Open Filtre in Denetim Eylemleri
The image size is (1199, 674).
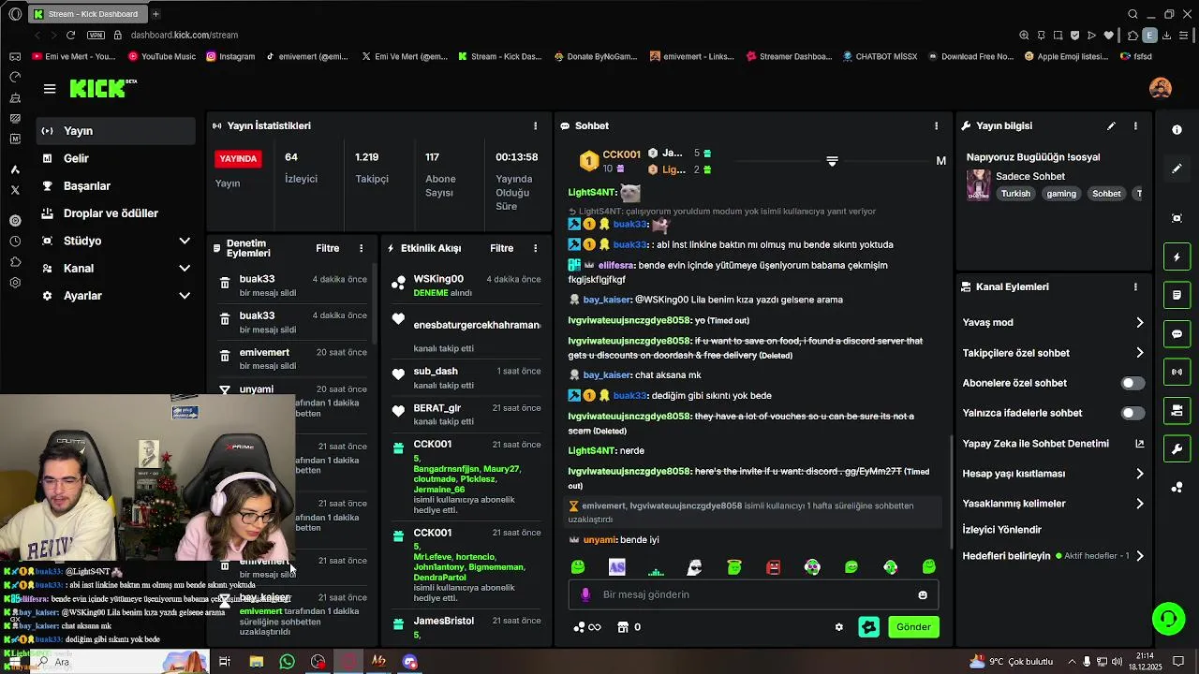pyautogui.click(x=328, y=248)
